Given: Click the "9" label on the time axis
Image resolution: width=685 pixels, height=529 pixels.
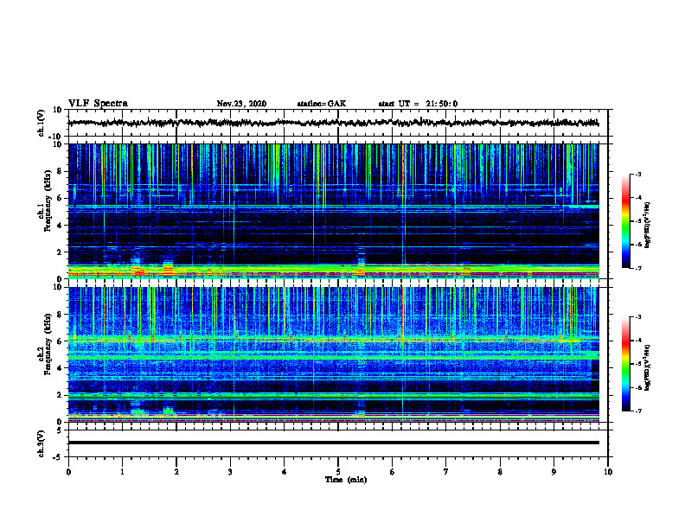Looking at the screenshot, I should click(x=554, y=472).
